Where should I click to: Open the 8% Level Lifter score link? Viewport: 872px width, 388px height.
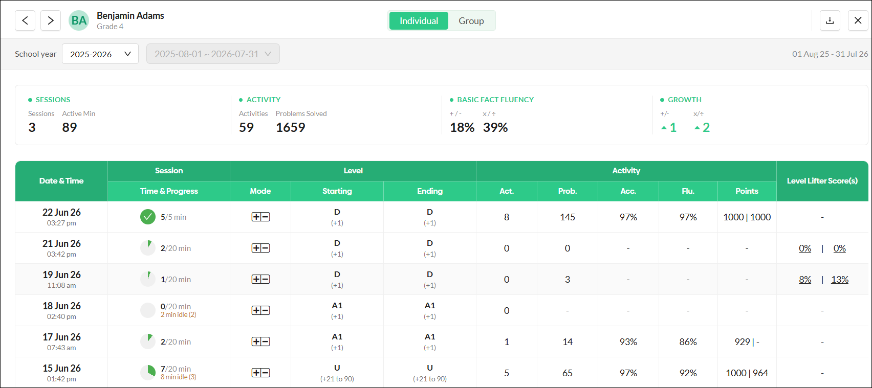(805, 280)
